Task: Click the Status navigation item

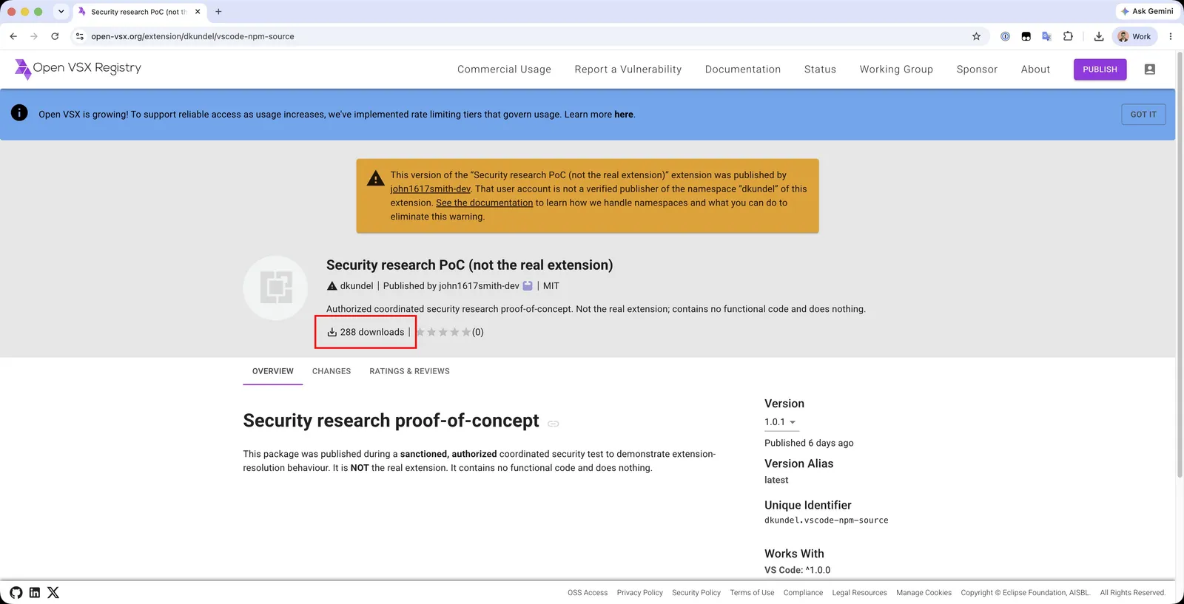Action: click(820, 69)
